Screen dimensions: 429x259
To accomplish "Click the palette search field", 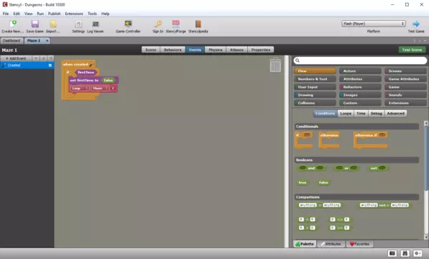I will (x=360, y=60).
